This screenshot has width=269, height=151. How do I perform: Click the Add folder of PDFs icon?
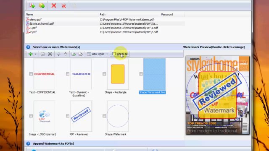point(42,5)
